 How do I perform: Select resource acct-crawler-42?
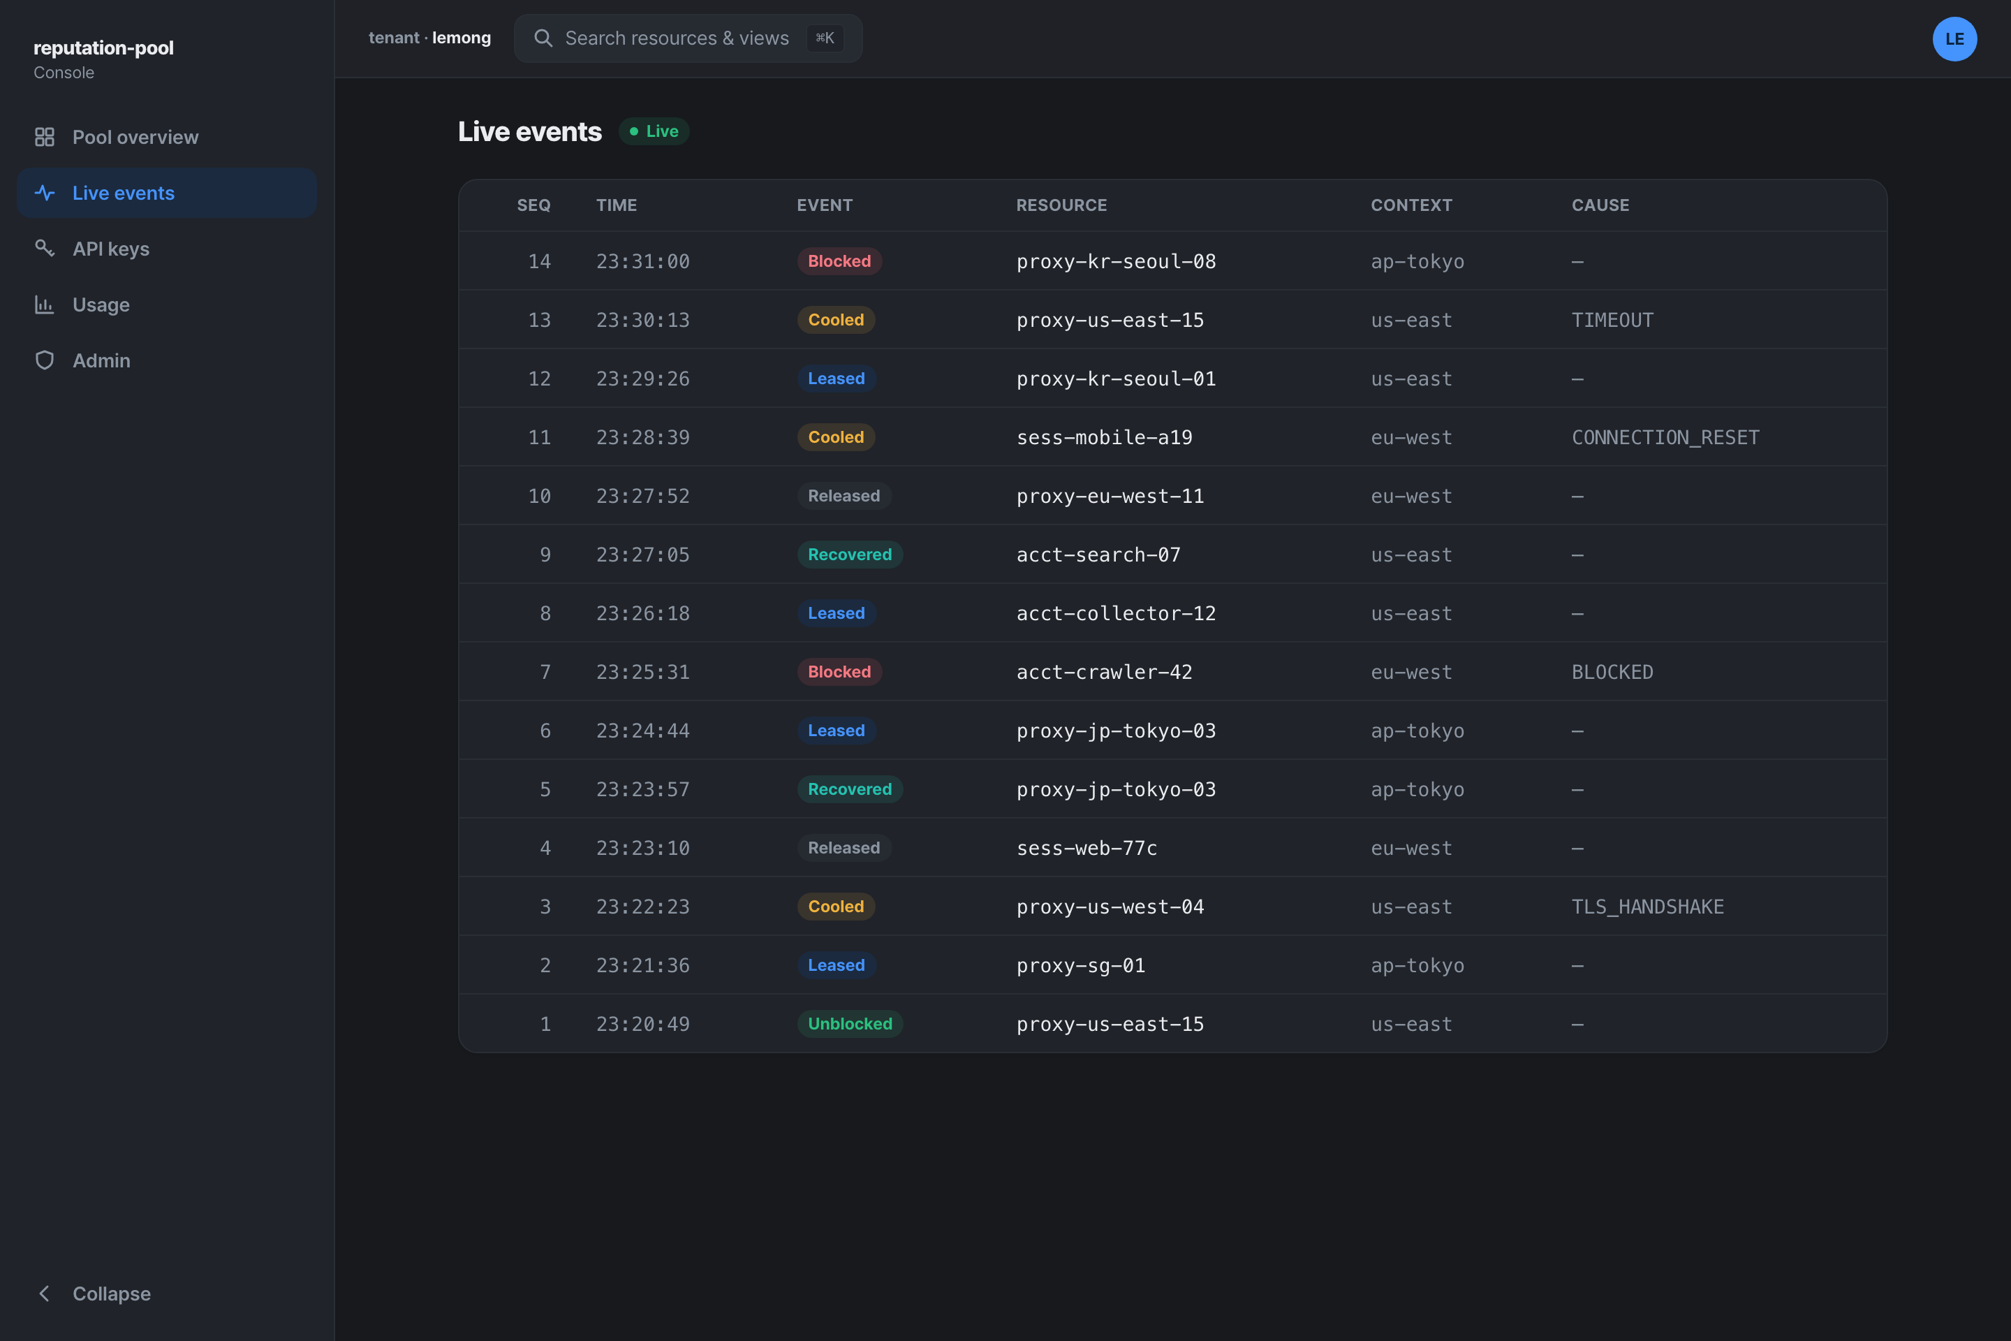(1104, 672)
